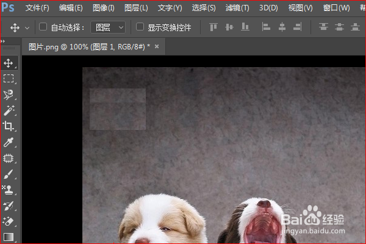The height and width of the screenshot is (244, 366).
Task: Align right edges of layers
Action: click(298, 27)
